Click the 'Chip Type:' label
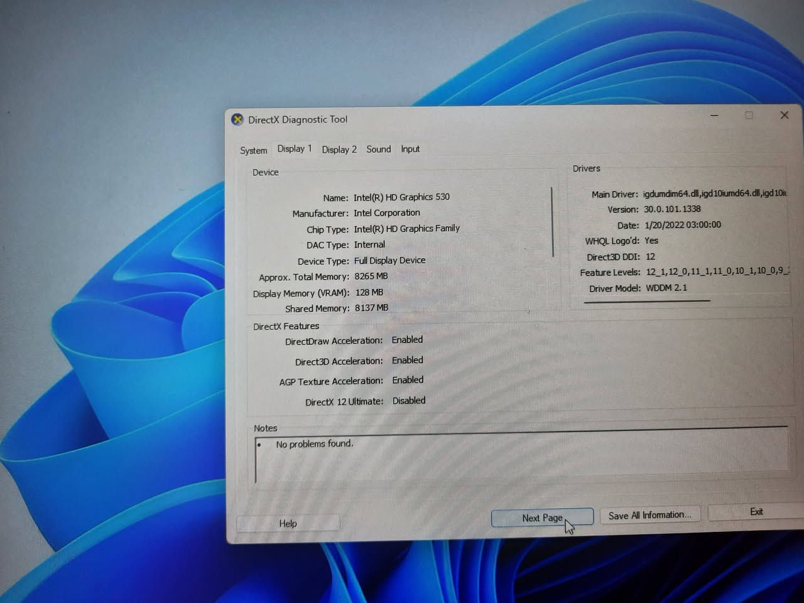This screenshot has width=804, height=603. 327,229
